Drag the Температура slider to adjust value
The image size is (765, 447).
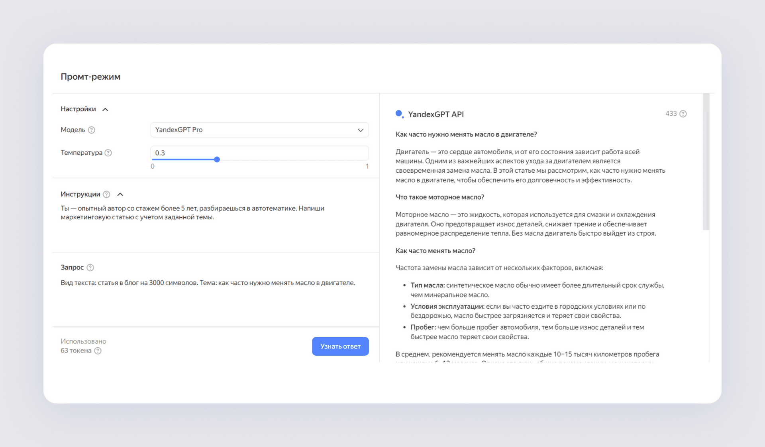[x=217, y=159]
